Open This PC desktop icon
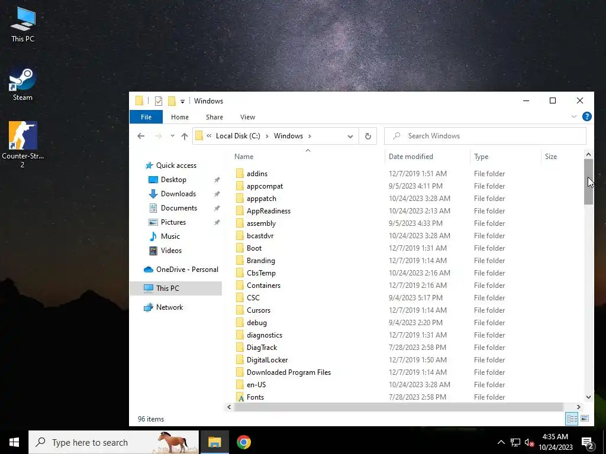This screenshot has width=606, height=454. click(x=23, y=24)
